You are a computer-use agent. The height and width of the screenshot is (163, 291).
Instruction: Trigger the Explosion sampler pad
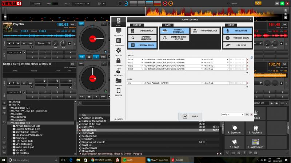click(x=234, y=129)
